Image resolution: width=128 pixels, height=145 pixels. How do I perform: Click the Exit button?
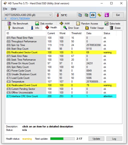pos(118,15)
